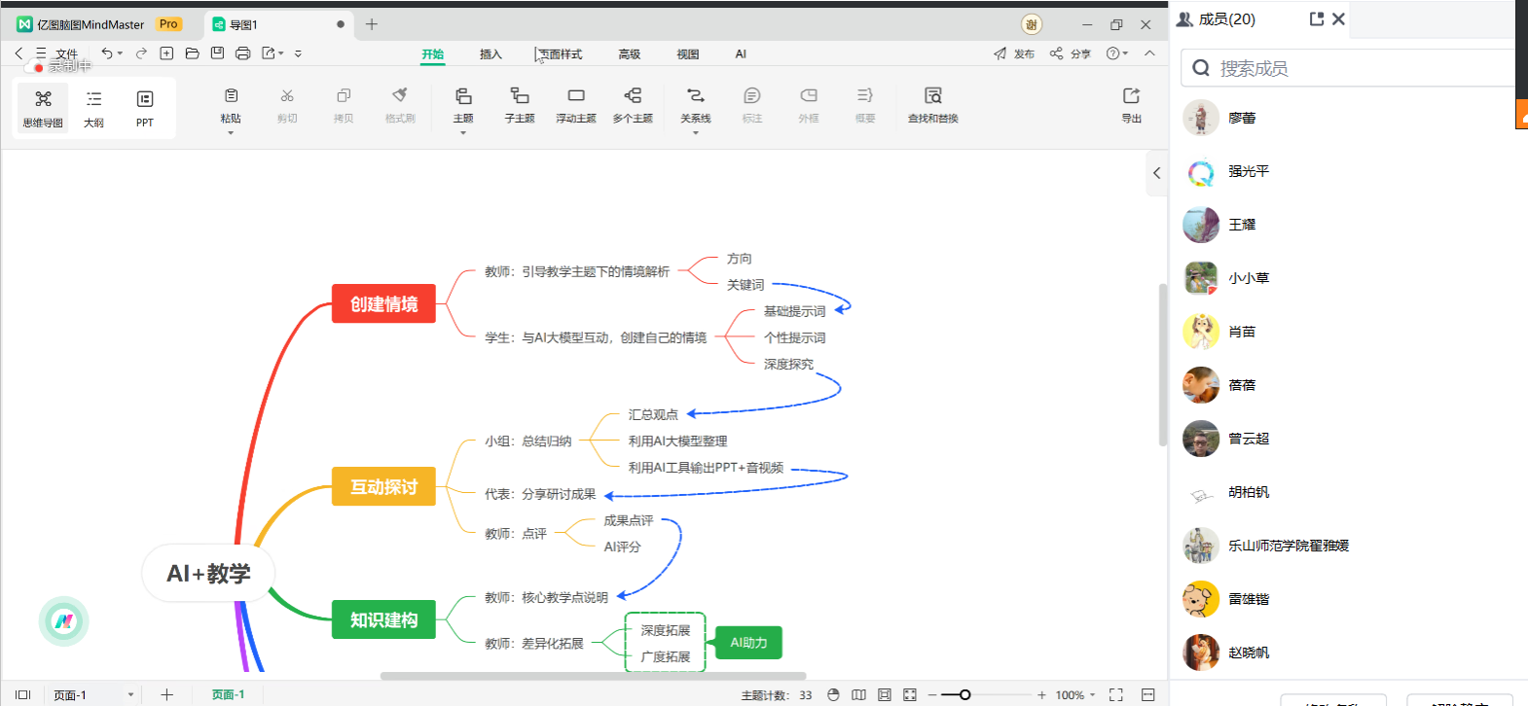Open the 页面-1 page selector dropdown
This screenshot has width=1528, height=706.
pyautogui.click(x=130, y=694)
